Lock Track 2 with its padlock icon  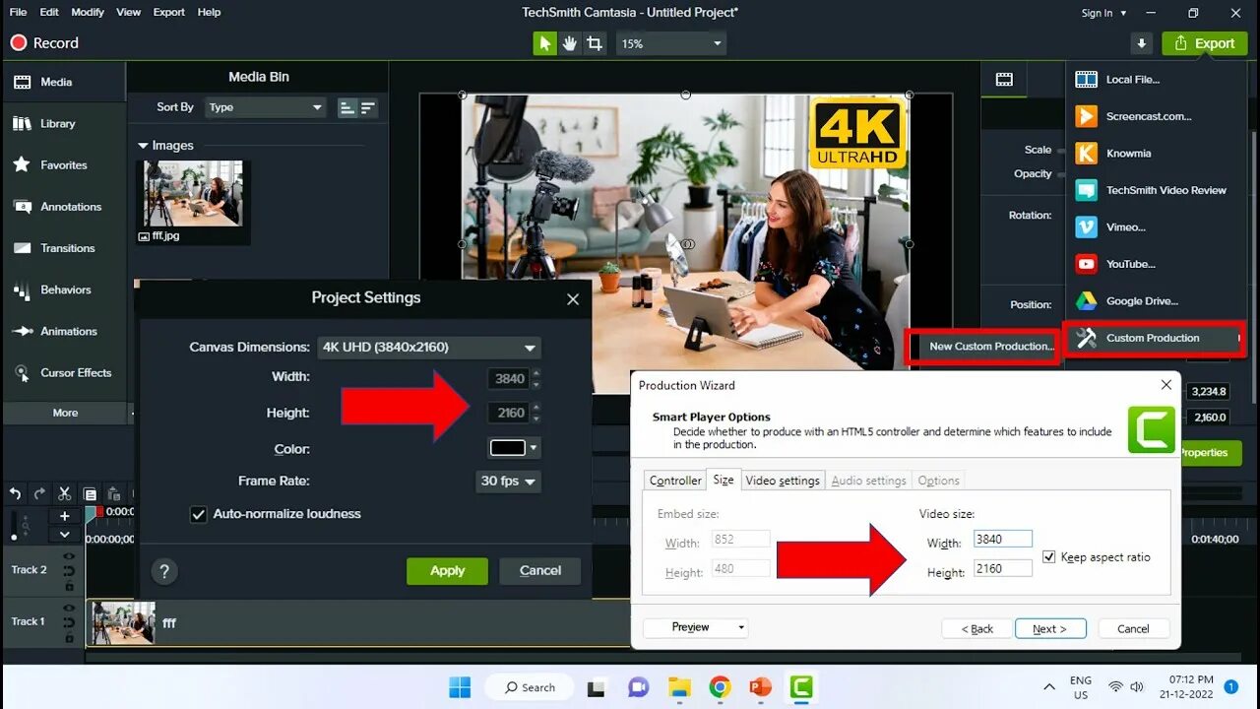tap(69, 586)
